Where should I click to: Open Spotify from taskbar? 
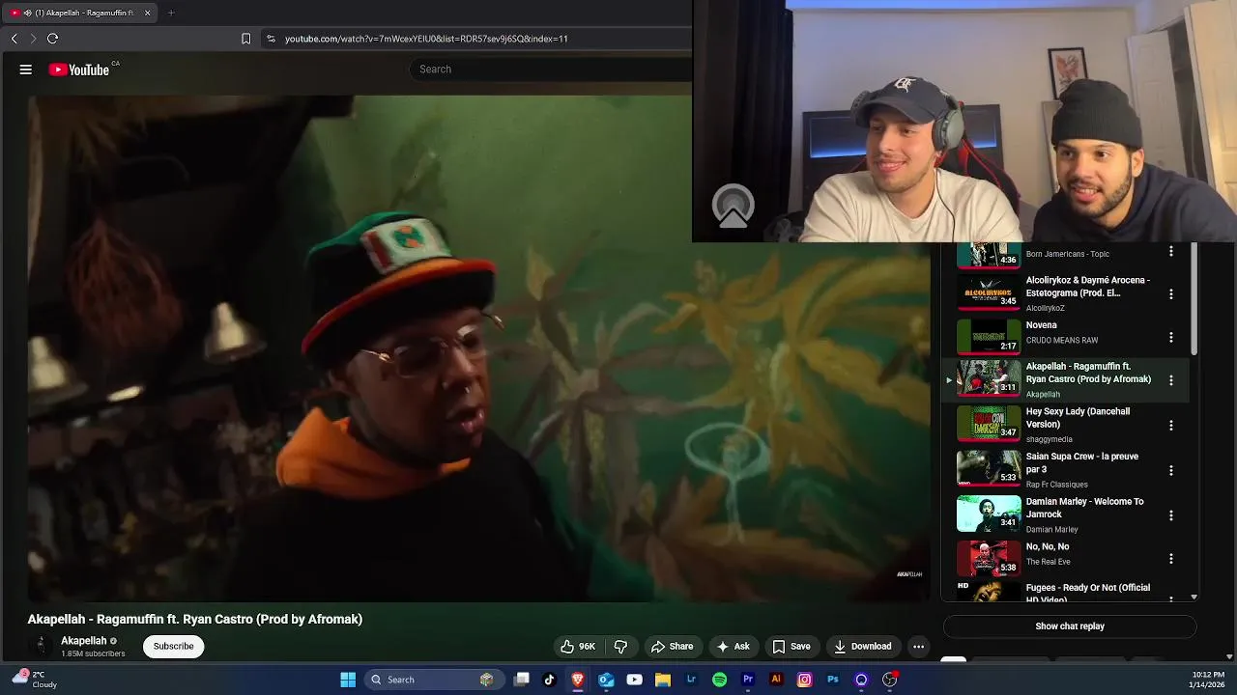point(719,680)
